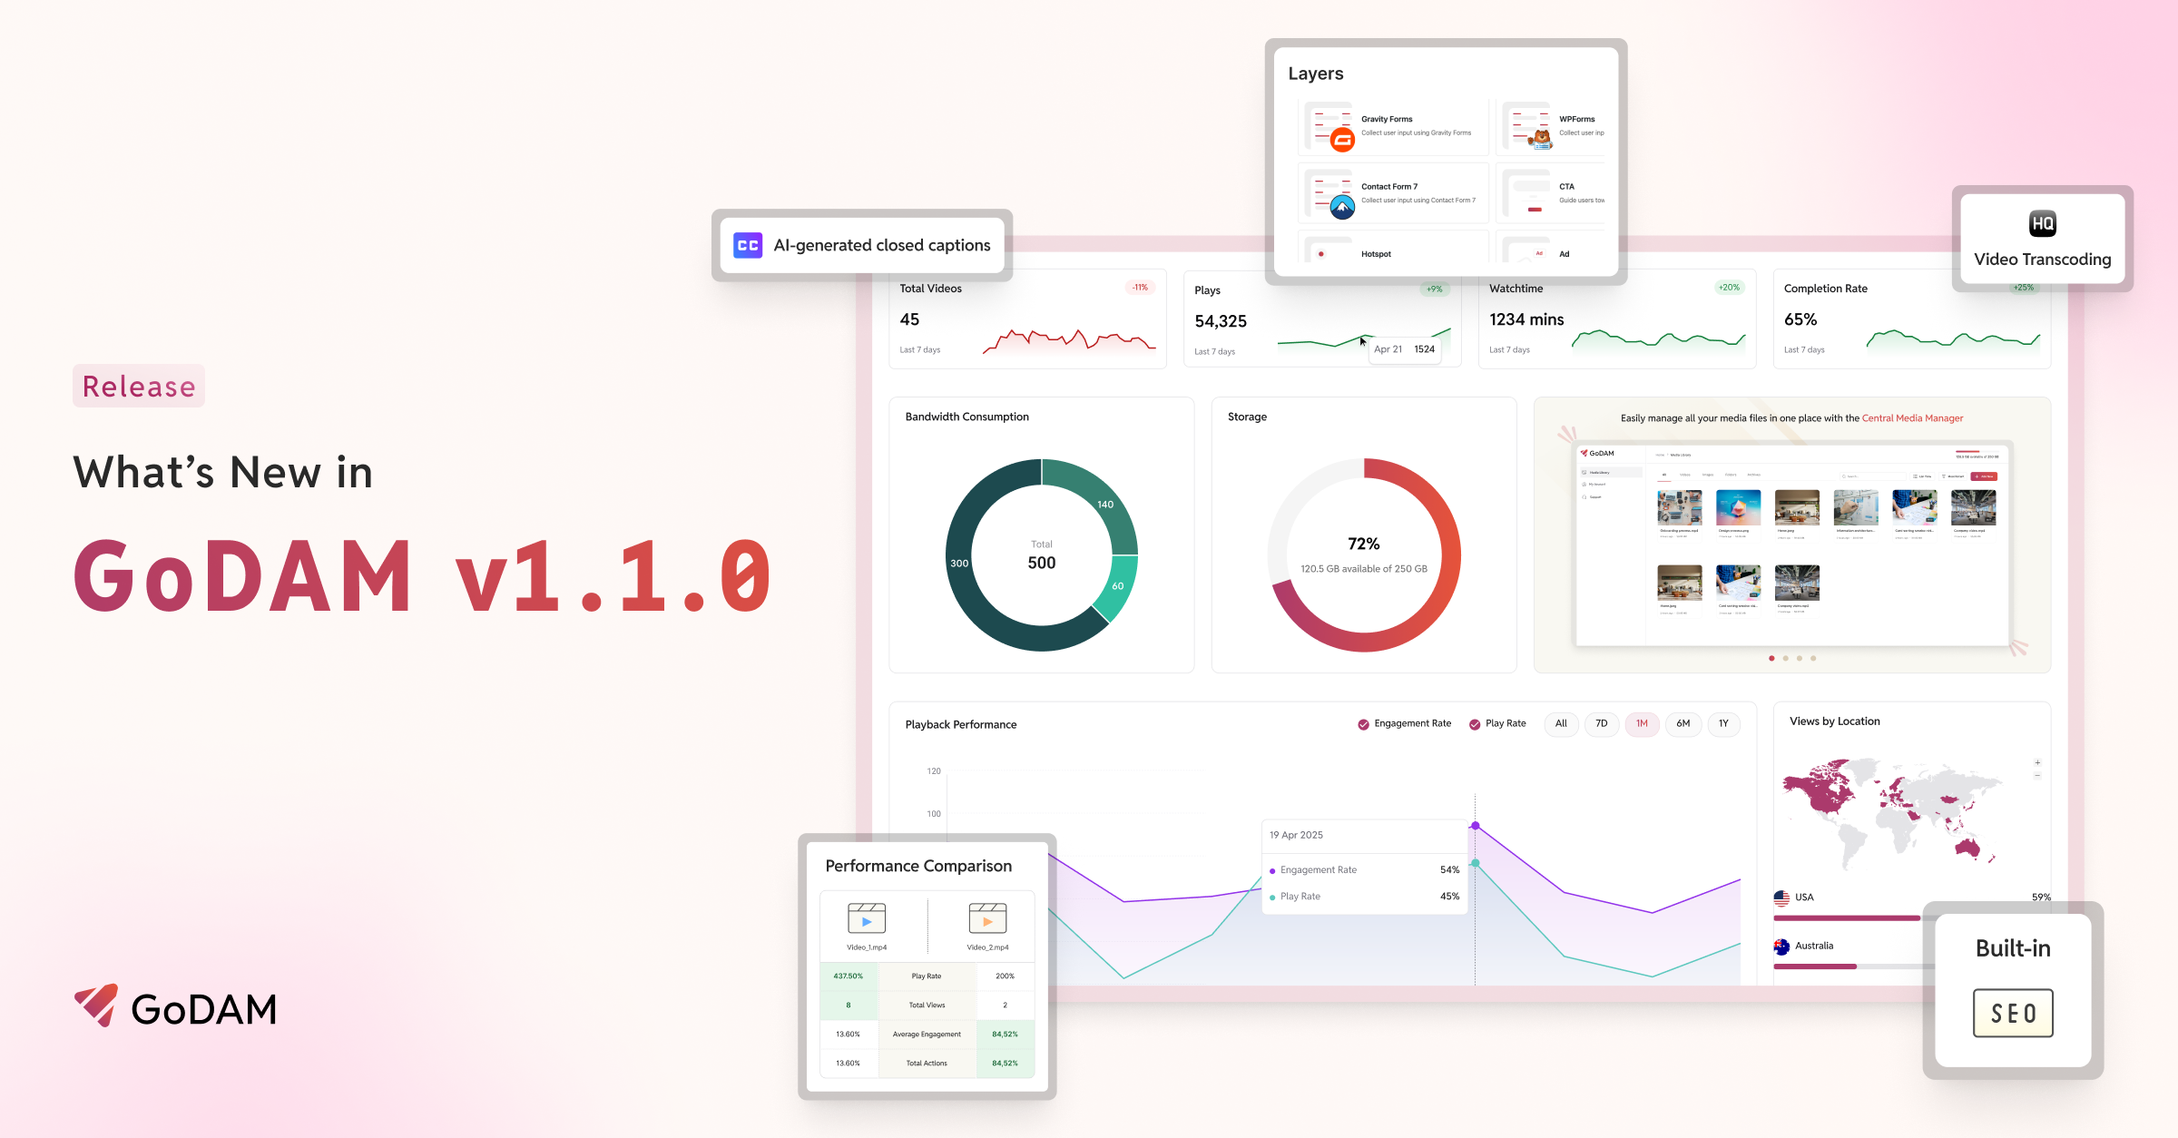The height and width of the screenshot is (1138, 2178).
Task: Choose the CTA layer preview icon
Action: point(1528,194)
